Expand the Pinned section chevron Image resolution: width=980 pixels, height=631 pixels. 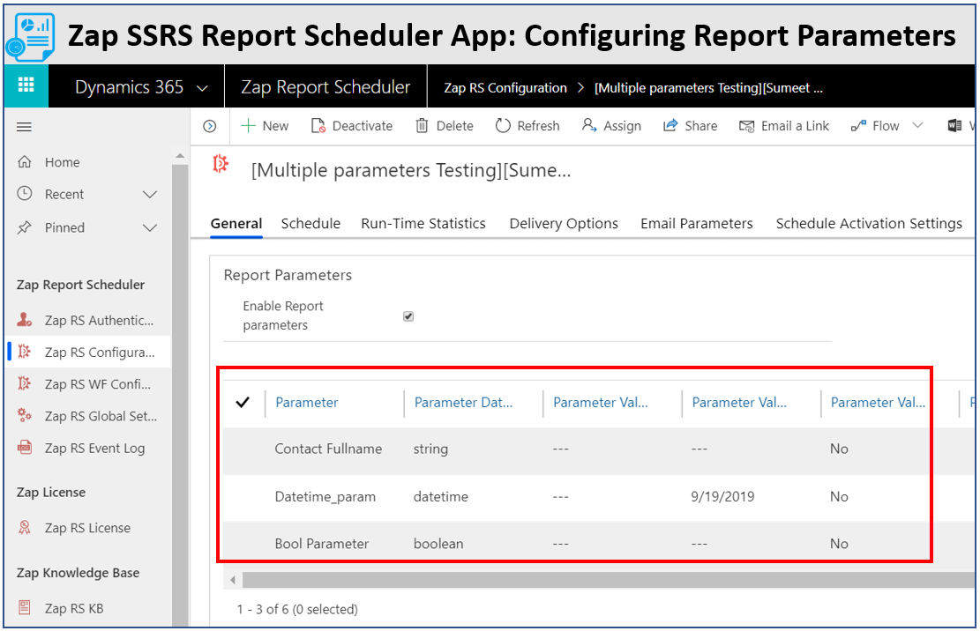pyautogui.click(x=150, y=227)
